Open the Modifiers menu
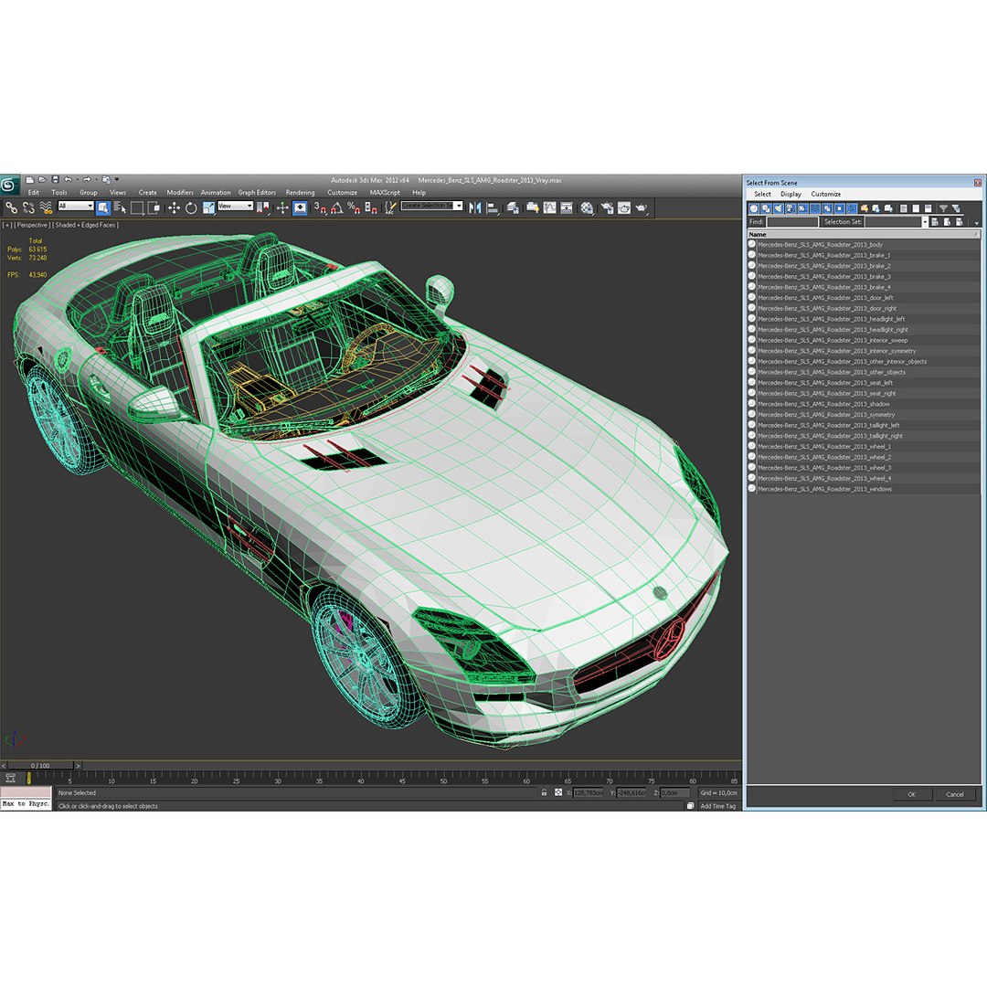987x987 pixels. click(180, 193)
